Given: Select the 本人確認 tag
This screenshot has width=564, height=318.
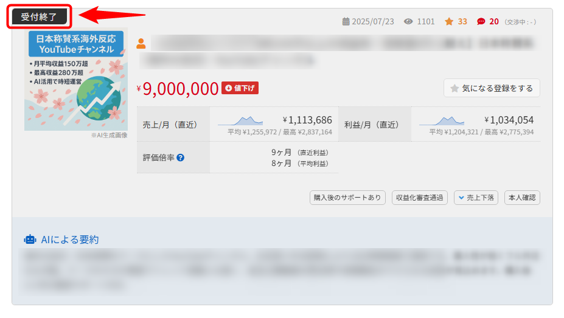Looking at the screenshot, I should point(522,198).
